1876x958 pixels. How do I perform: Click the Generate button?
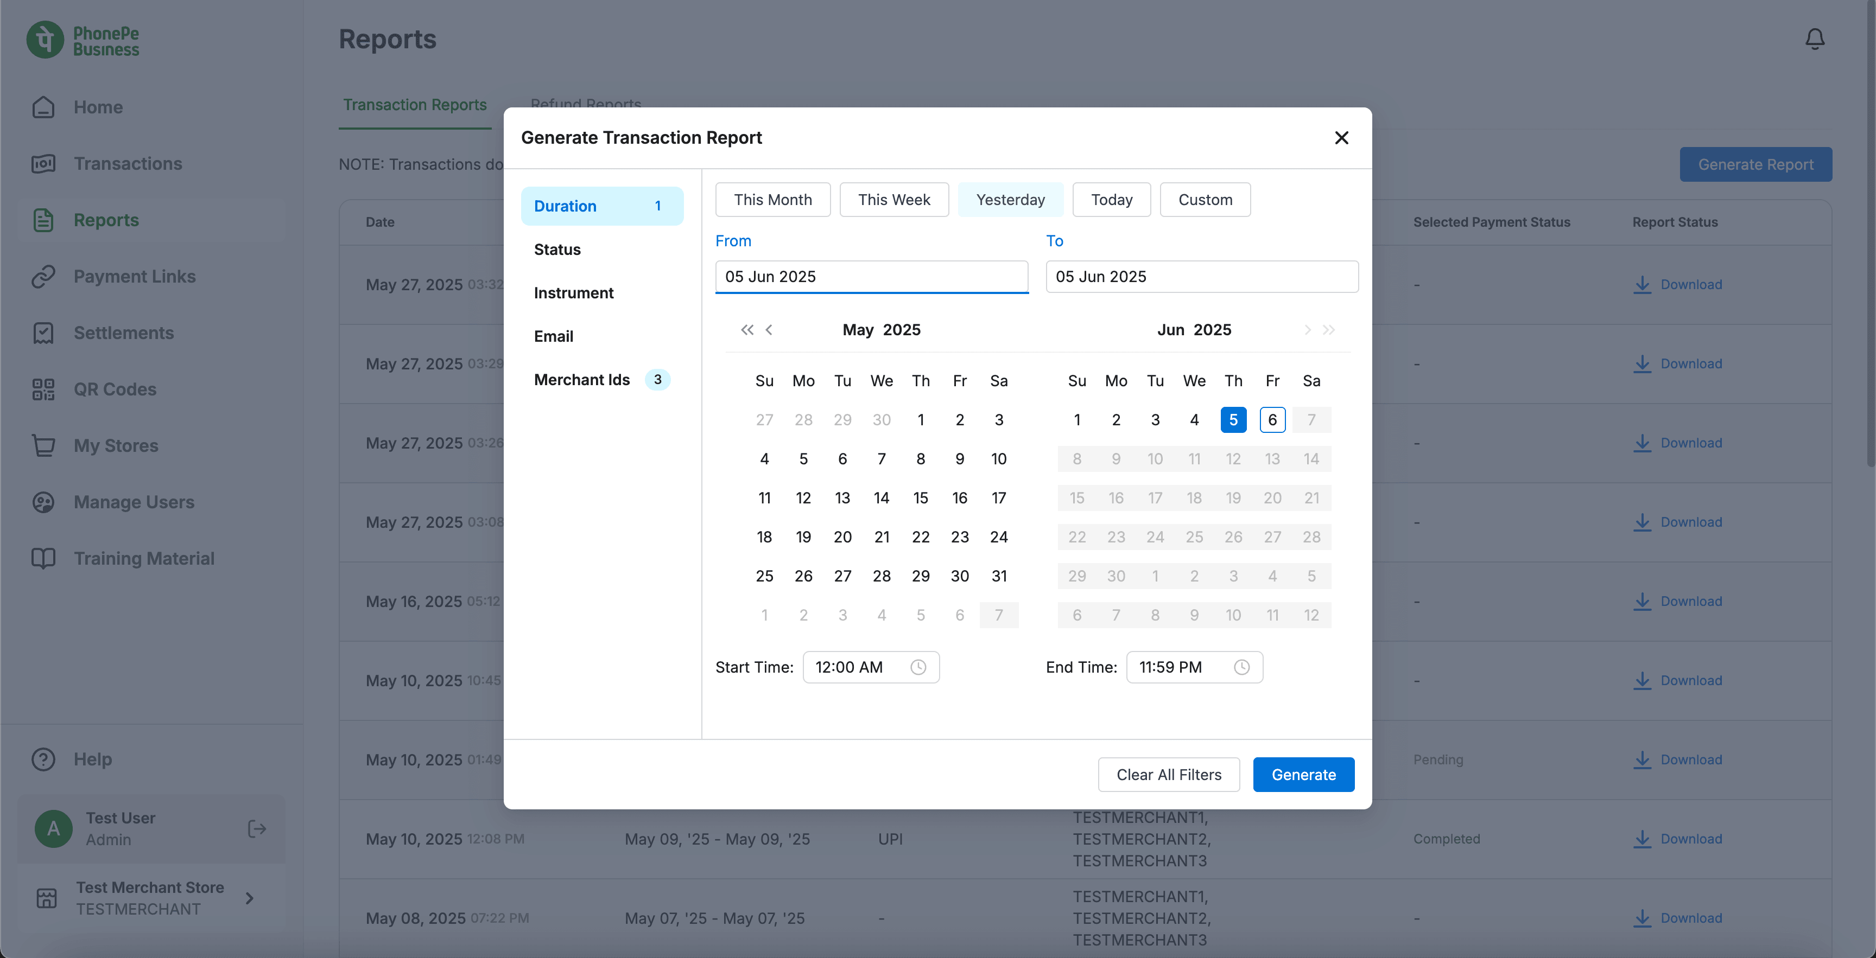click(x=1303, y=775)
